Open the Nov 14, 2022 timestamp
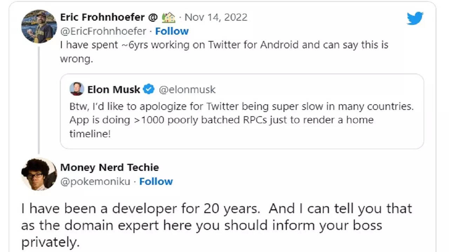Screen dimensions: 449x252 (x=216, y=17)
